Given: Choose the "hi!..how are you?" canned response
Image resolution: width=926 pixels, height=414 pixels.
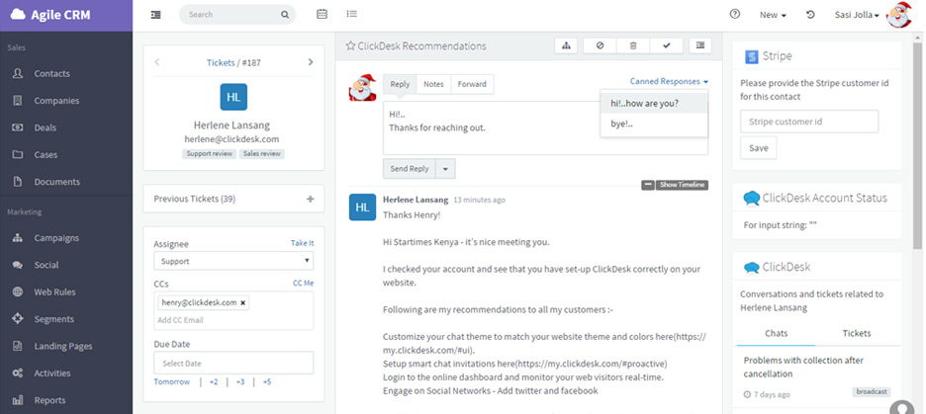Looking at the screenshot, I should (x=654, y=103).
